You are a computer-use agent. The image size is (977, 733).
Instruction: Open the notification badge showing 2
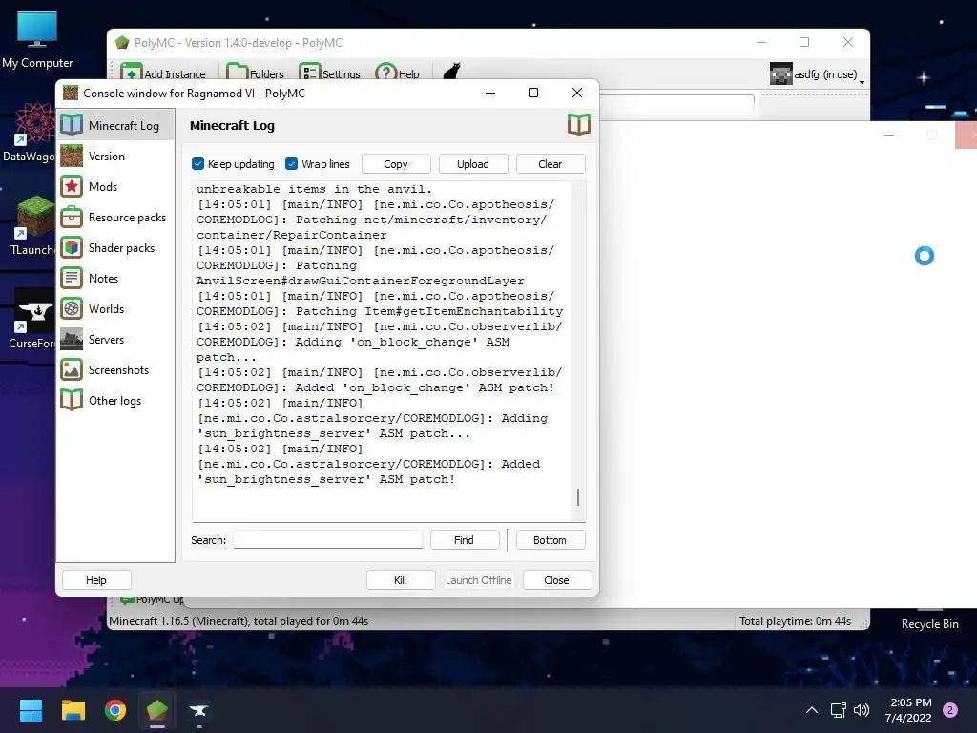coord(950,710)
